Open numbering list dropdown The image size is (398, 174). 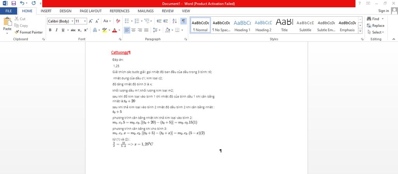pyautogui.click(x=141, y=21)
